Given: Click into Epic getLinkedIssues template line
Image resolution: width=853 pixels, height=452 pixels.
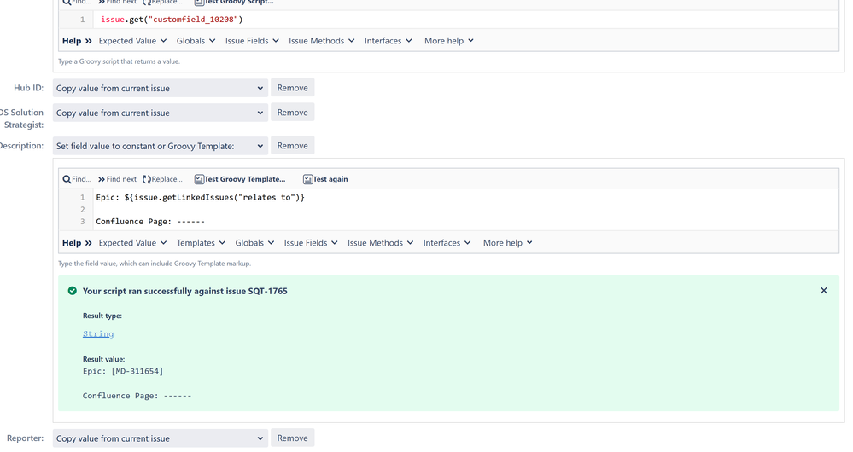Looking at the screenshot, I should pyautogui.click(x=200, y=197).
